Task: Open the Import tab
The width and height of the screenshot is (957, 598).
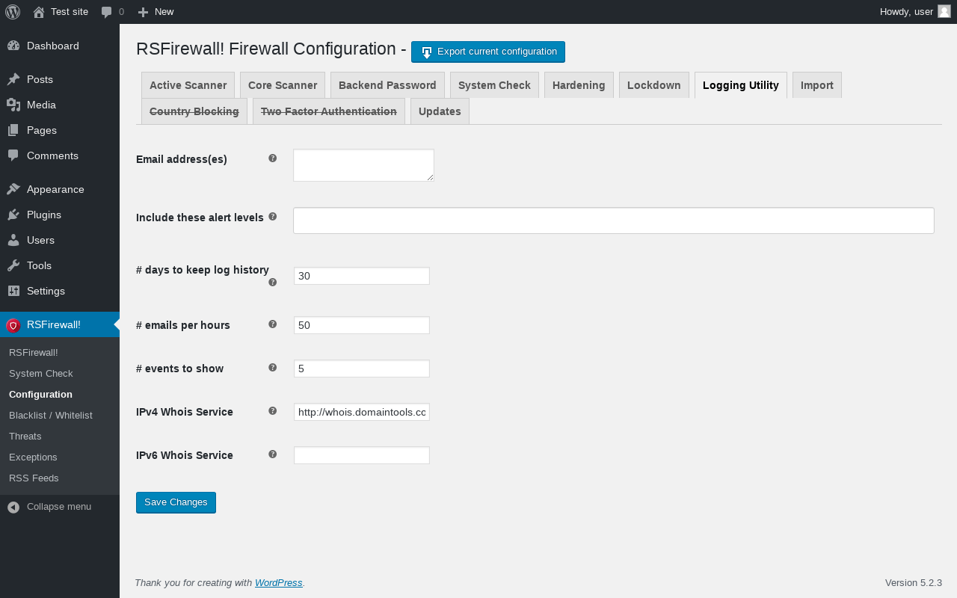Action: click(817, 85)
